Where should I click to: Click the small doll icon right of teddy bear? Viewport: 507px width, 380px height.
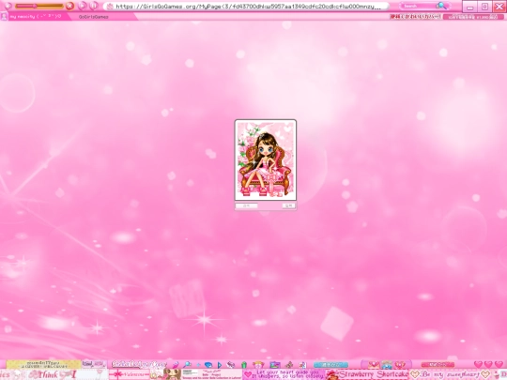click(x=302, y=365)
